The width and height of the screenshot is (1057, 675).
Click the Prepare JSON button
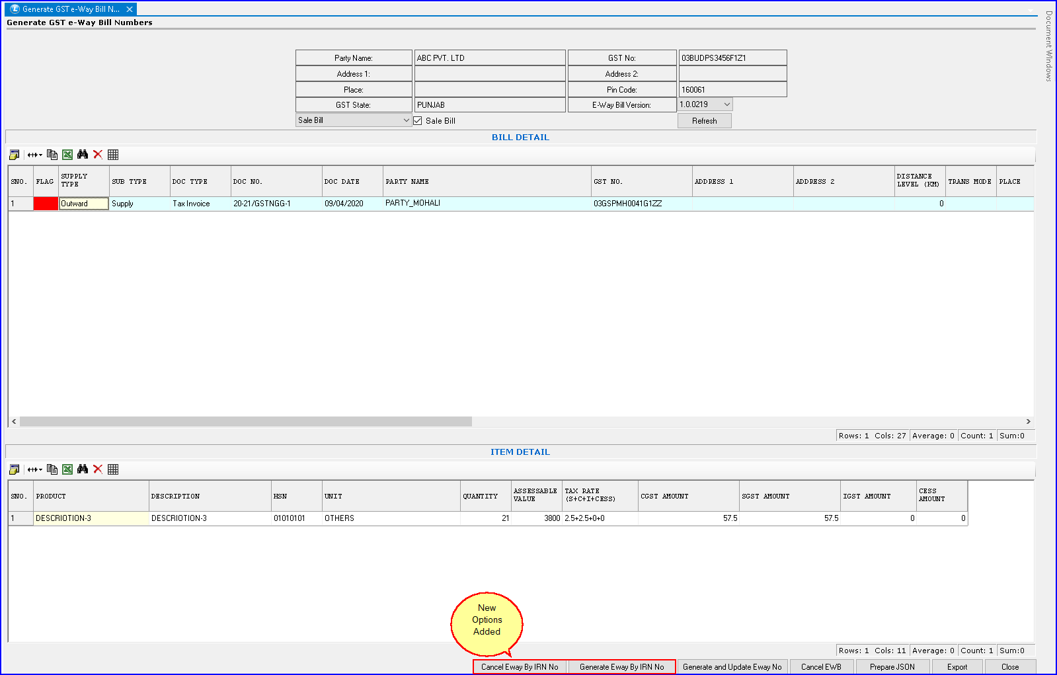coord(892,667)
